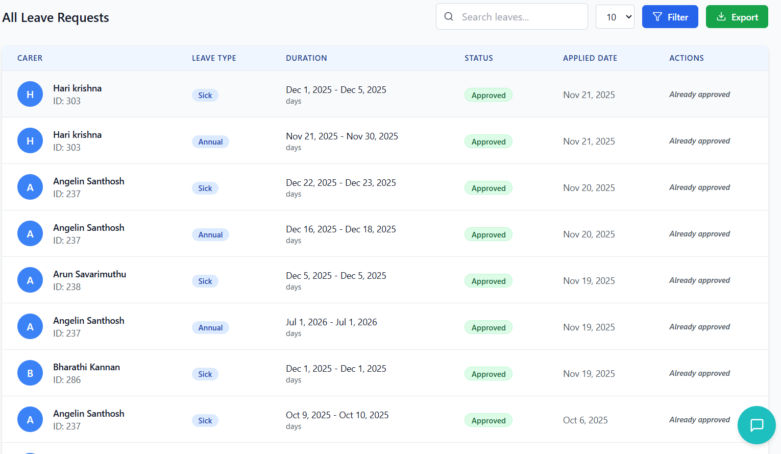
Task: Click the Leave Type column header
Action: coord(214,58)
